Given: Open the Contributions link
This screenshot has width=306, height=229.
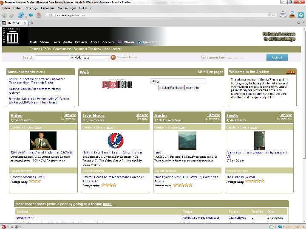Looking at the screenshot, I should pos(62,49).
